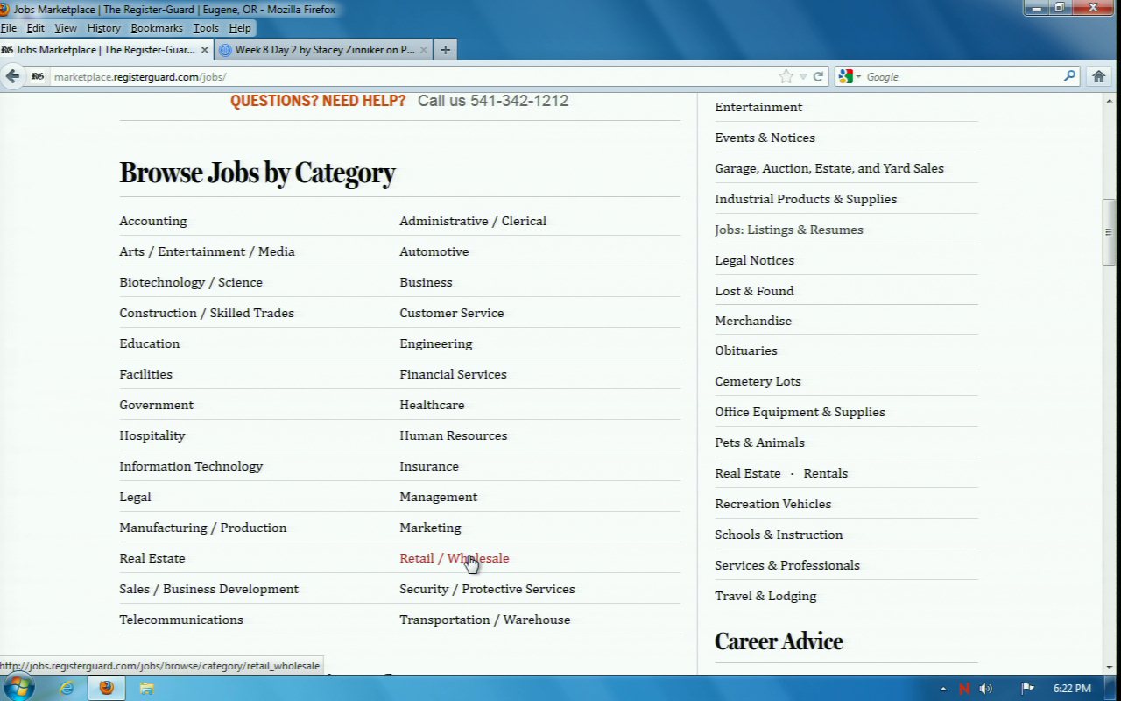1121x701 pixels.
Task: Open the Windows Start menu
Action: [18, 688]
